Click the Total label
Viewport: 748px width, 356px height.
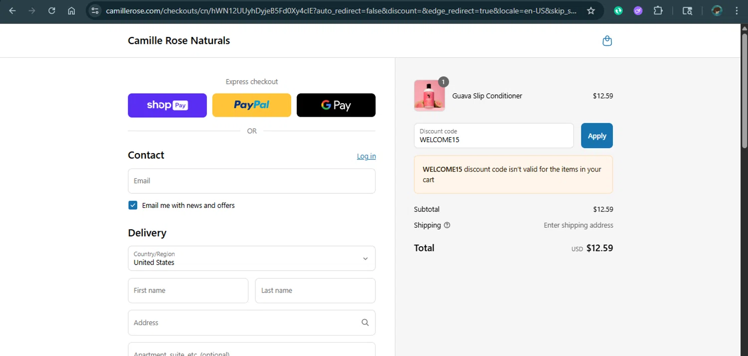pyautogui.click(x=424, y=248)
